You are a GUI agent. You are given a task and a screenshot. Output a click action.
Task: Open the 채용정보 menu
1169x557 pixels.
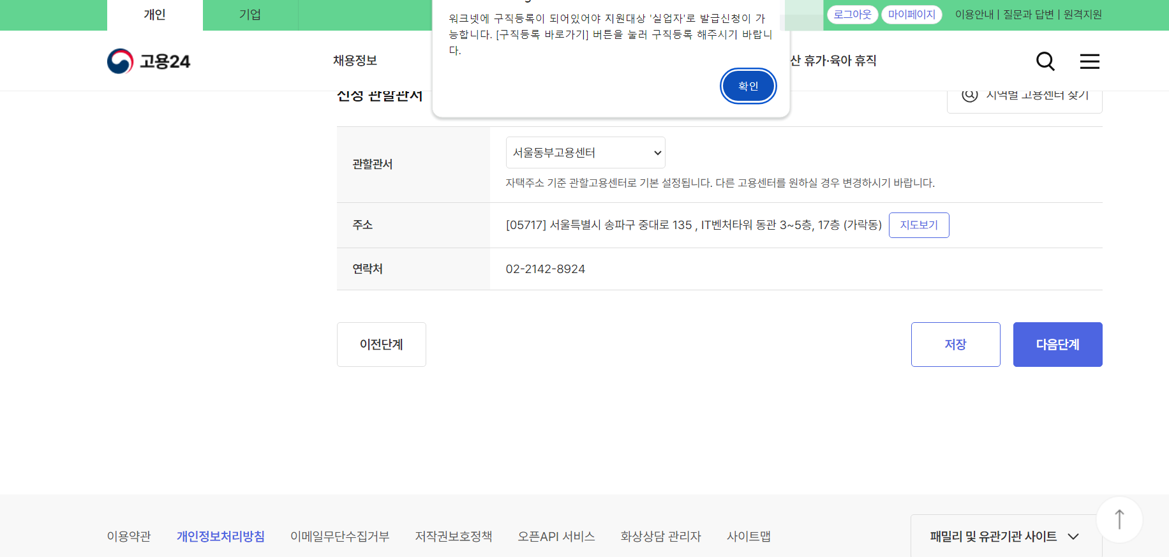(x=355, y=61)
